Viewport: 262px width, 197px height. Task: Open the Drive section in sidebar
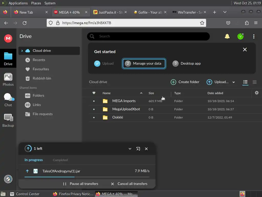coord(8,59)
